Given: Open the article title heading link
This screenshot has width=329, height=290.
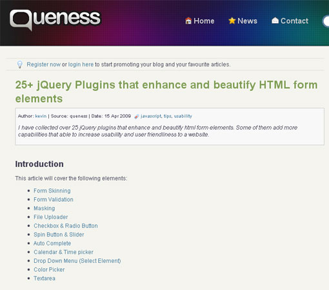Looking at the screenshot, I should pyautogui.click(x=166, y=92).
